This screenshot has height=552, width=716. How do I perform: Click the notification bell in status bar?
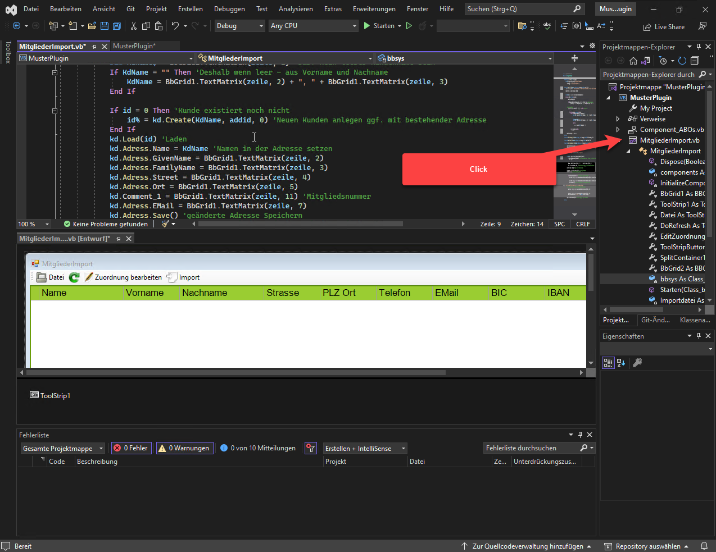pyautogui.click(x=704, y=546)
